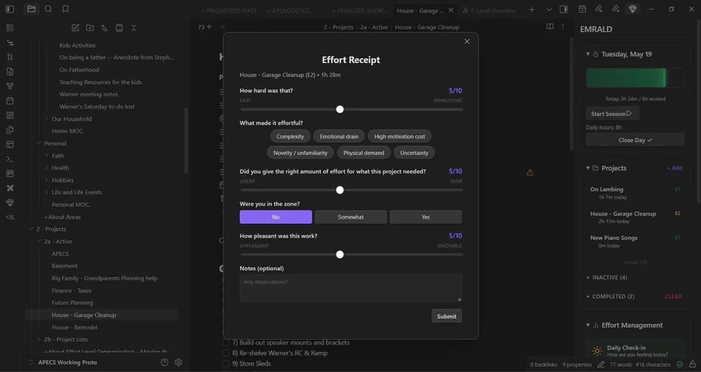Open the help question mark icon
The height and width of the screenshot is (372, 701).
pyautogui.click(x=164, y=362)
